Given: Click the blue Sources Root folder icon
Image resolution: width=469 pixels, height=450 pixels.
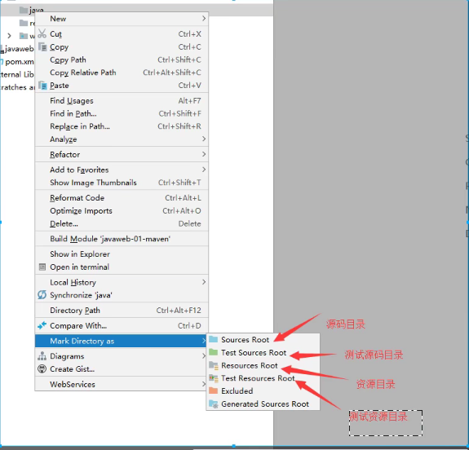Looking at the screenshot, I should pos(213,339).
